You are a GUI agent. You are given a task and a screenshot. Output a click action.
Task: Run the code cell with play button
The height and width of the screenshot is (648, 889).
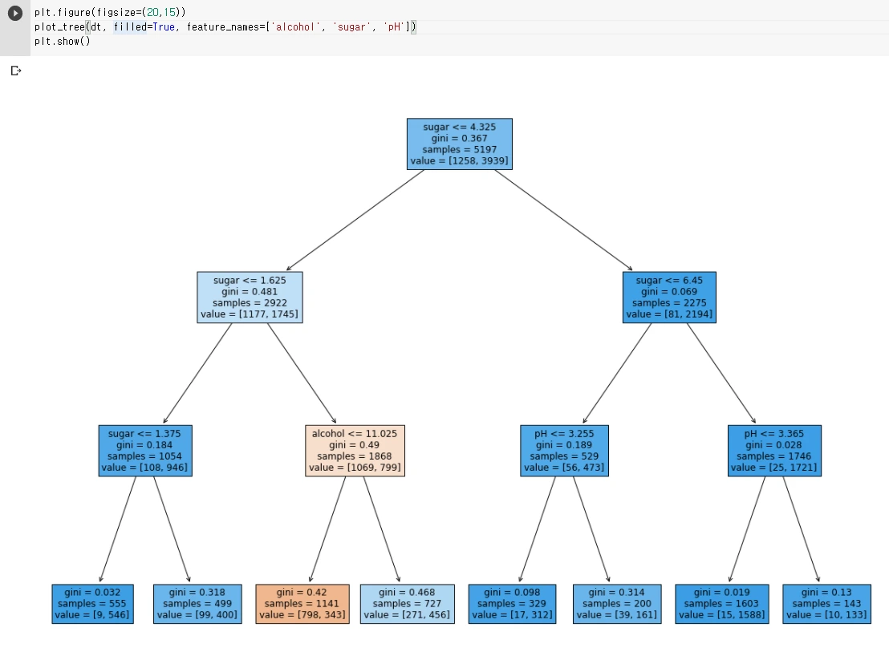[15, 13]
